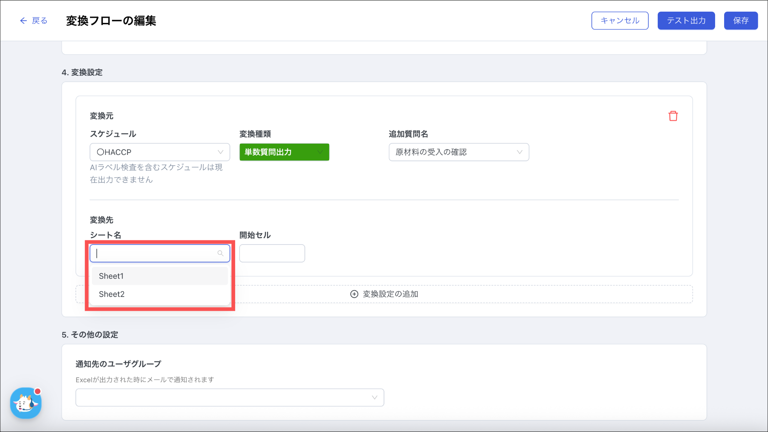This screenshot has height=432, width=768.
Task: Click 変換設定の追加 to add setting
Action: [390, 294]
